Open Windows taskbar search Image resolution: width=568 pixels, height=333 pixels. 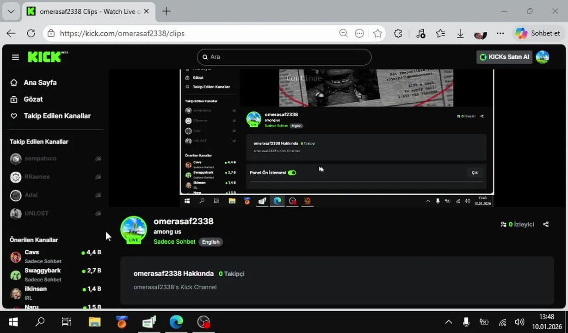pos(40,322)
